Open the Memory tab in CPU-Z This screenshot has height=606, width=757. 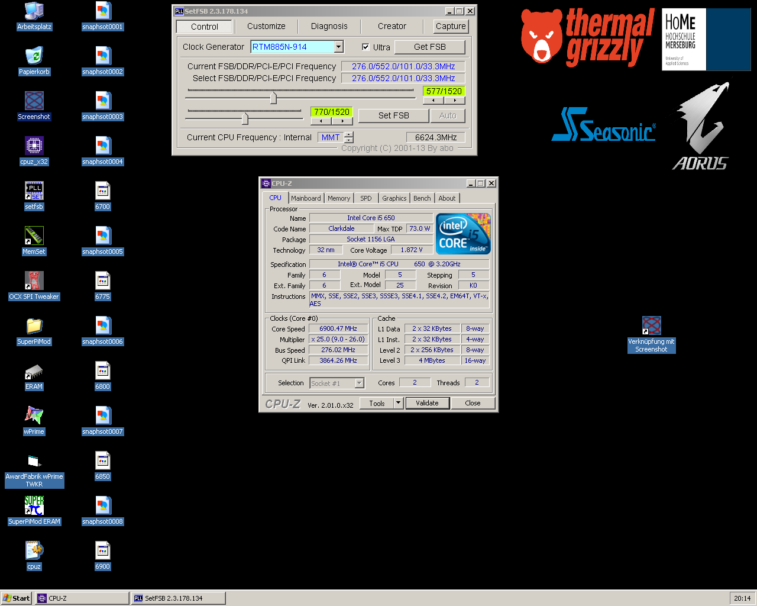(x=339, y=198)
